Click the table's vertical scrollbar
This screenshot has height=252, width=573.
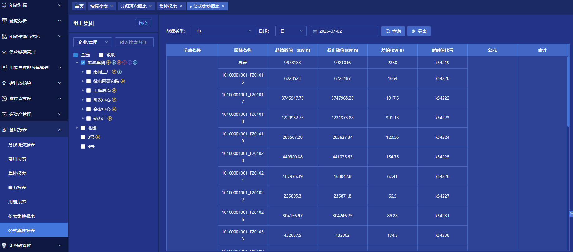[x=568, y=91]
